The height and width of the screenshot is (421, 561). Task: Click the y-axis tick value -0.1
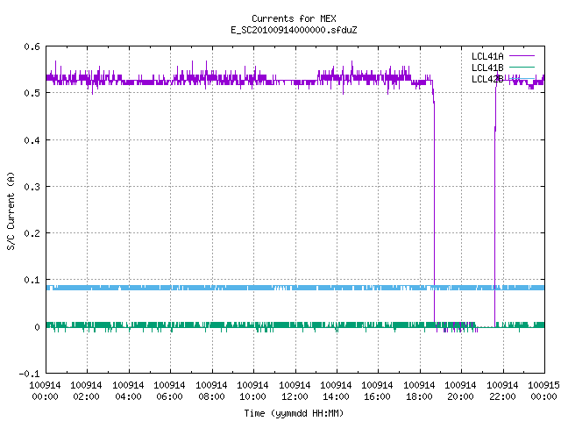click(x=29, y=374)
